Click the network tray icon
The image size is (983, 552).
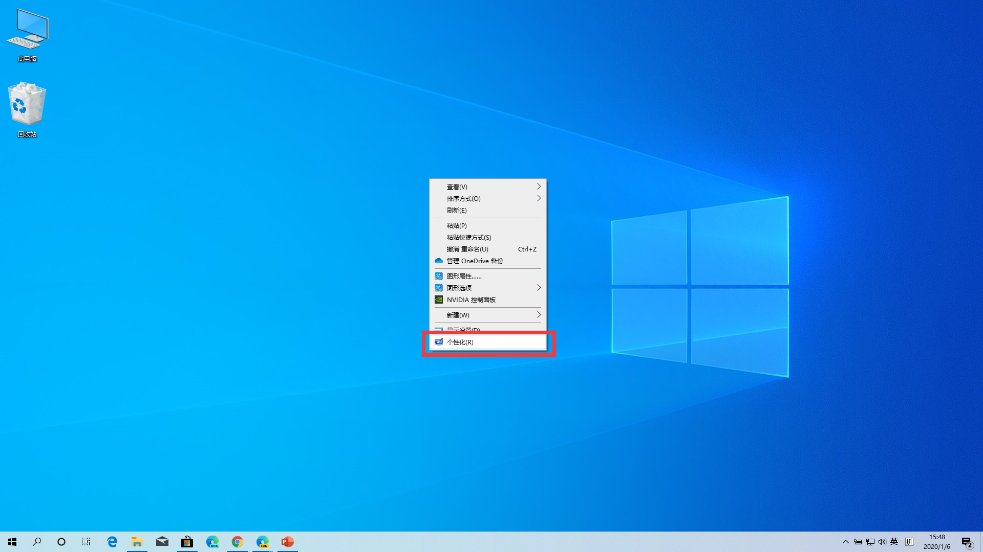click(870, 542)
